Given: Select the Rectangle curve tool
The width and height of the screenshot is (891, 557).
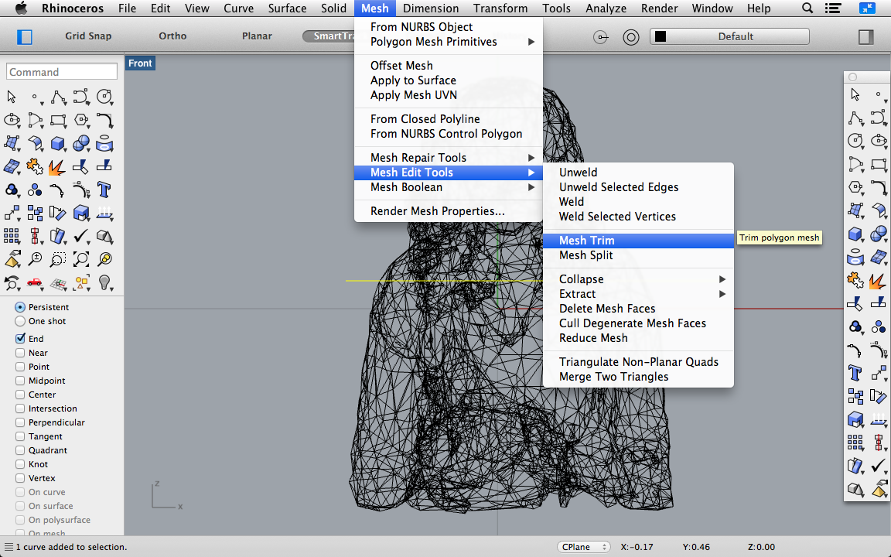Looking at the screenshot, I should click(58, 120).
